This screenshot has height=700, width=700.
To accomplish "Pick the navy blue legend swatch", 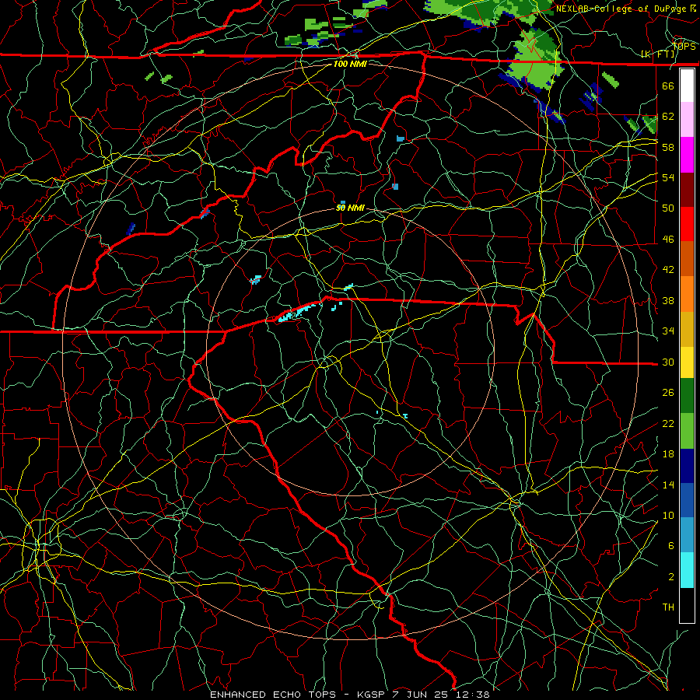I will click(687, 466).
